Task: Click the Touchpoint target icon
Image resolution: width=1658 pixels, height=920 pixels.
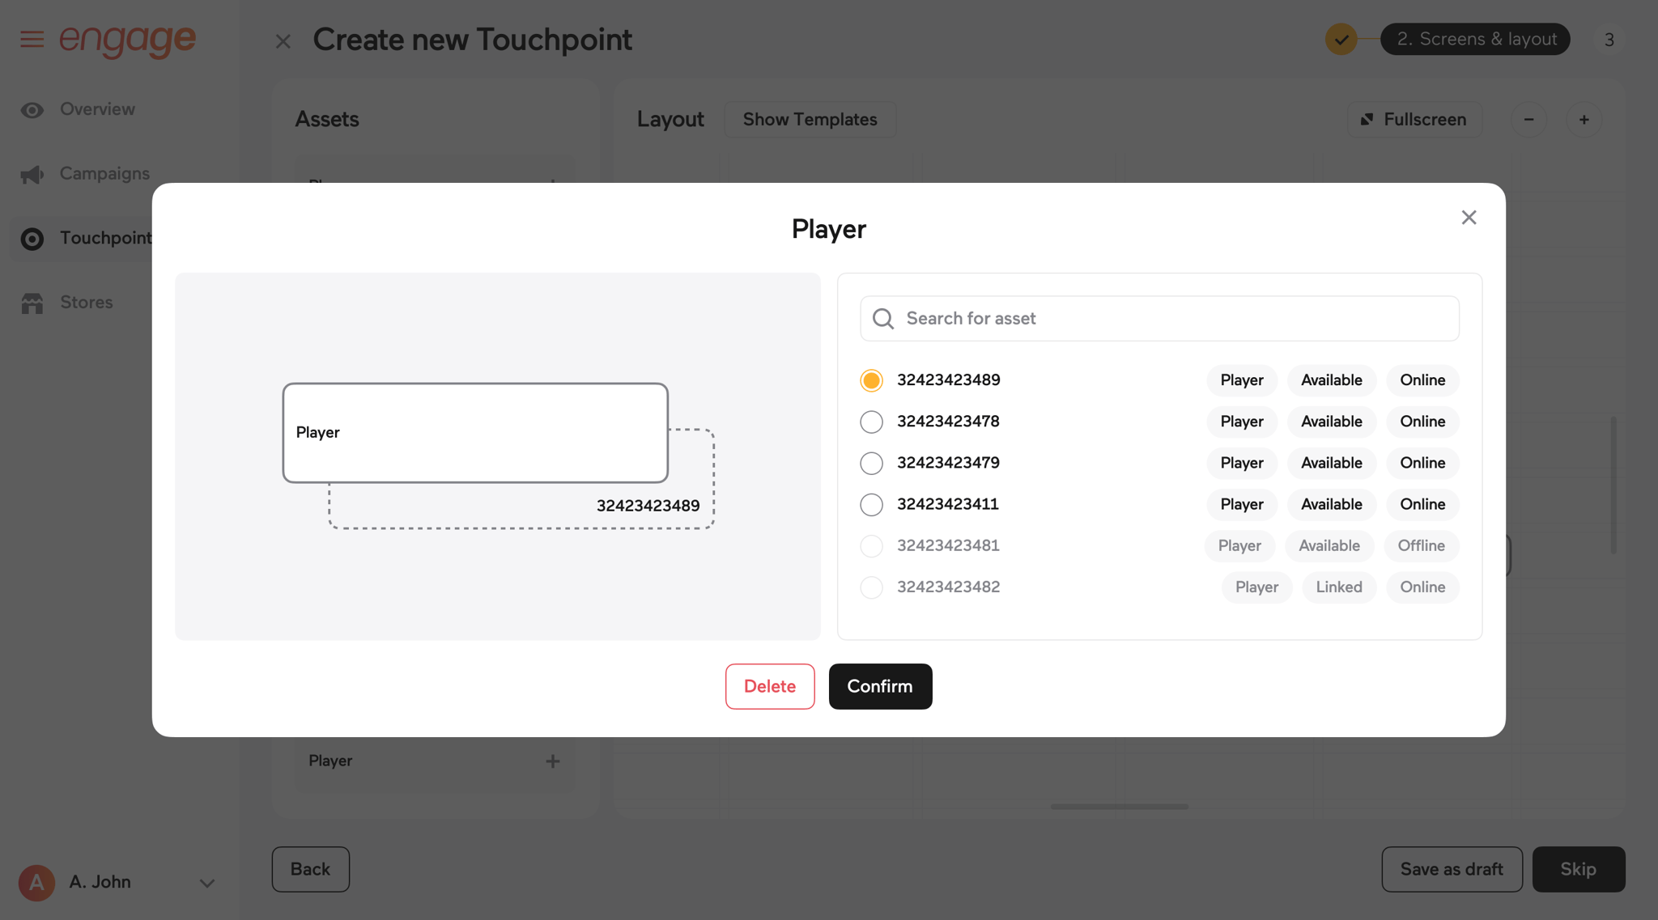Action: point(32,239)
